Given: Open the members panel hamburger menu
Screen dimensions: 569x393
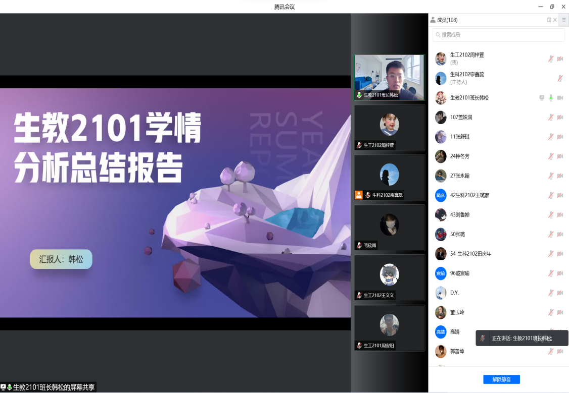Looking at the screenshot, I should pos(564,20).
